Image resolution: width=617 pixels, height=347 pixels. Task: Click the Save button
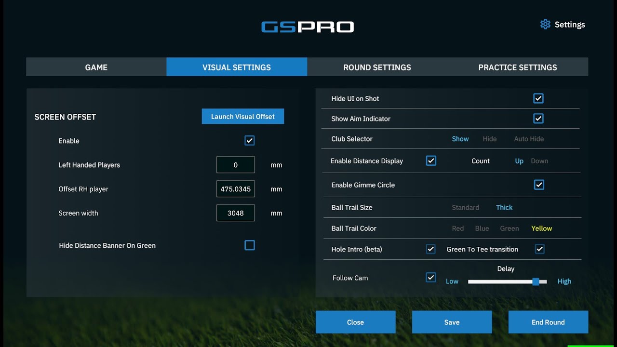[x=452, y=322]
